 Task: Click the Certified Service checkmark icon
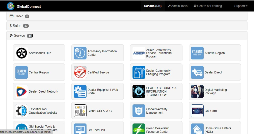[80, 72]
